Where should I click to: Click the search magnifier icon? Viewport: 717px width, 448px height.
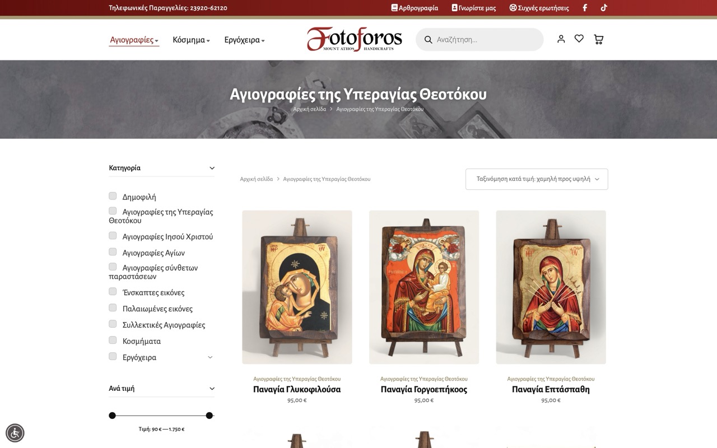[x=429, y=40]
